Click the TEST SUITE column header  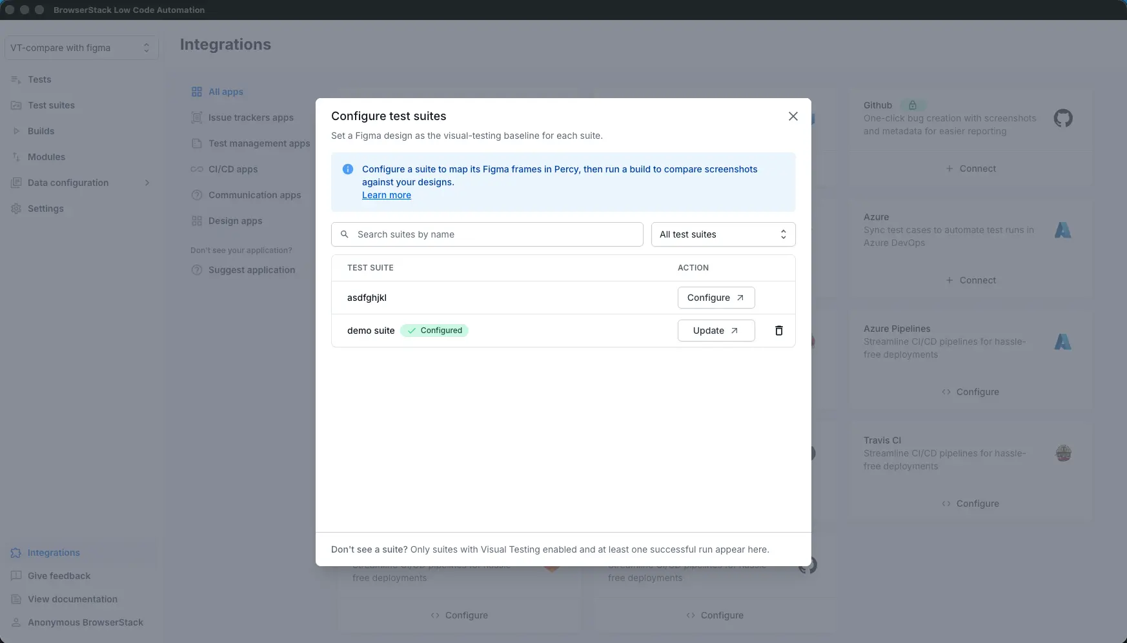tap(370, 268)
